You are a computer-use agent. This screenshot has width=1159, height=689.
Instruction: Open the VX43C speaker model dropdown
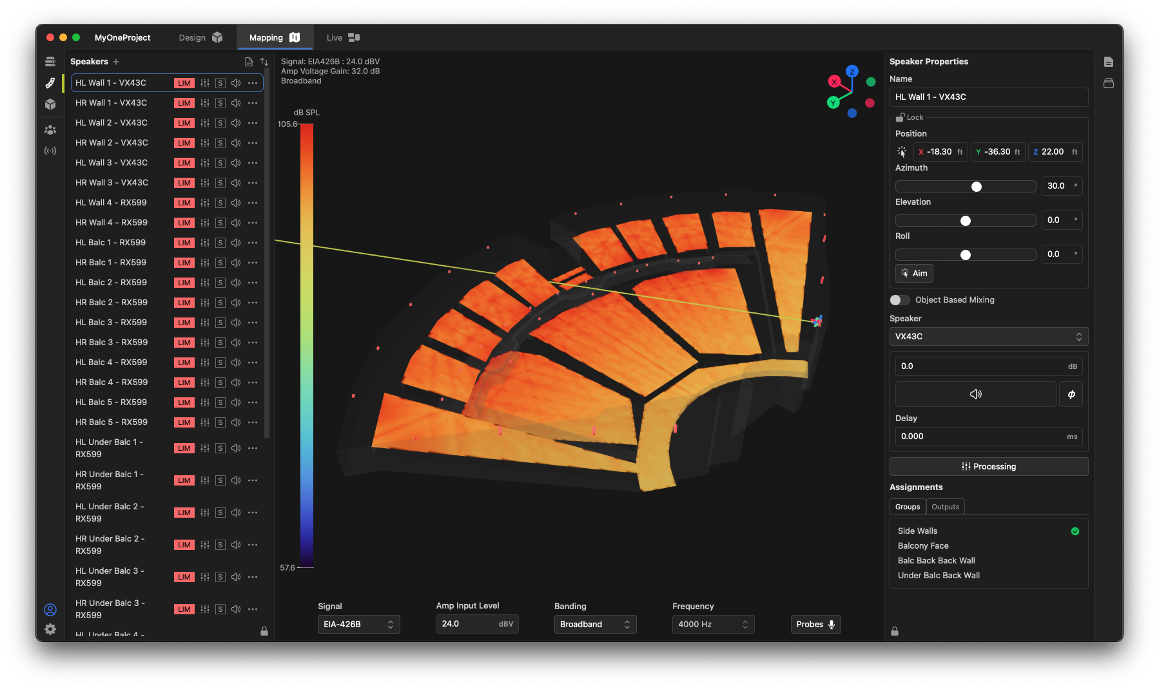click(988, 337)
